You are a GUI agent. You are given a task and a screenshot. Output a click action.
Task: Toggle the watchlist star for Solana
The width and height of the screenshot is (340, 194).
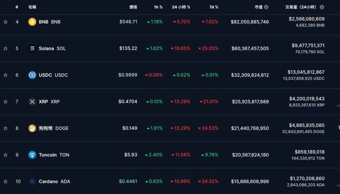click(x=5, y=48)
